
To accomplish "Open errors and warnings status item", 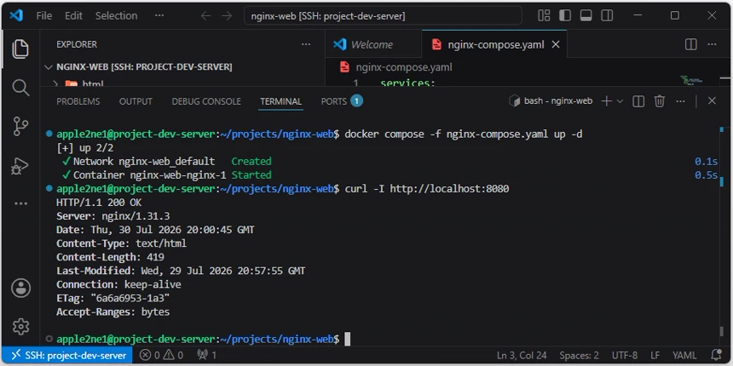I will click(161, 355).
